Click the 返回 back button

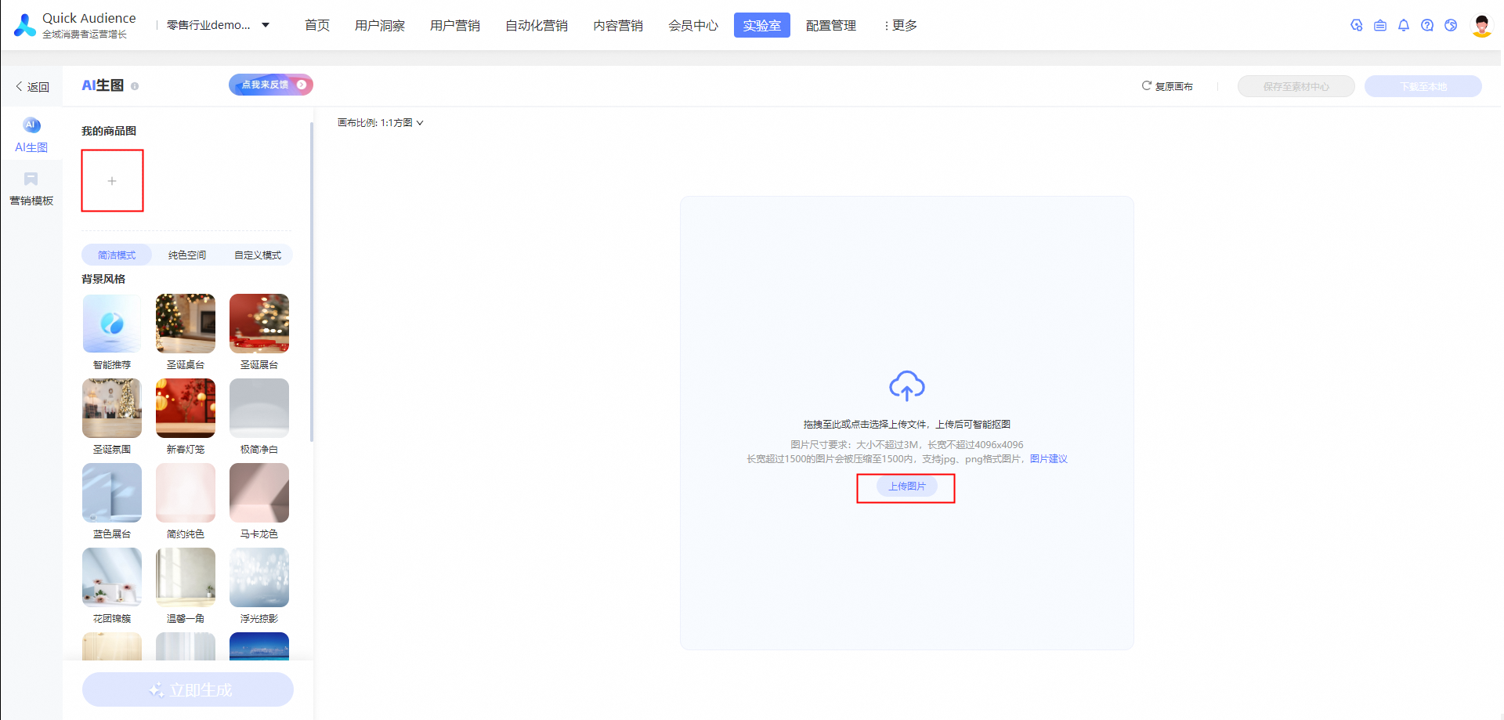pyautogui.click(x=32, y=87)
